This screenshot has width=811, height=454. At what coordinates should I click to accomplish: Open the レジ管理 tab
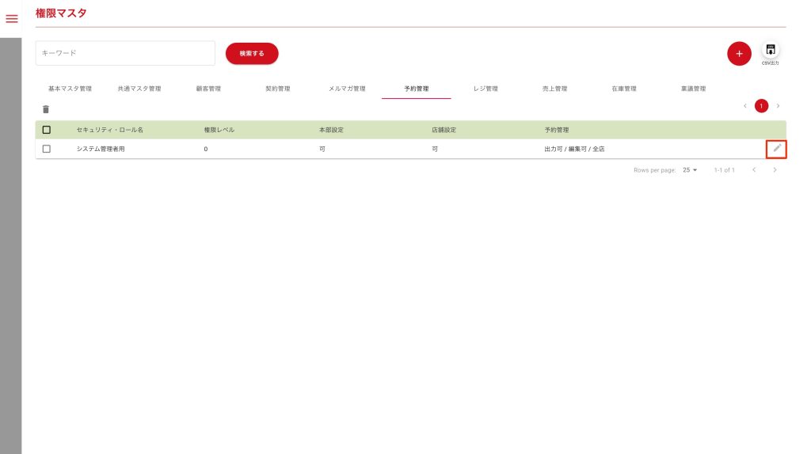coord(485,89)
